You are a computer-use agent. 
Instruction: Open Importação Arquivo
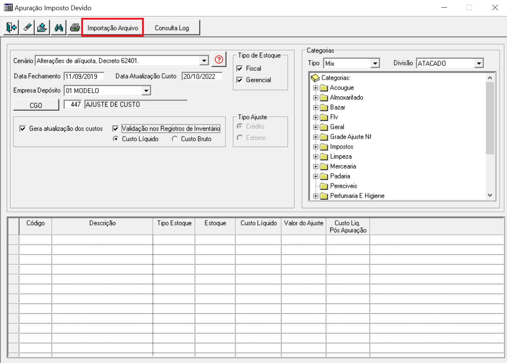[113, 28]
